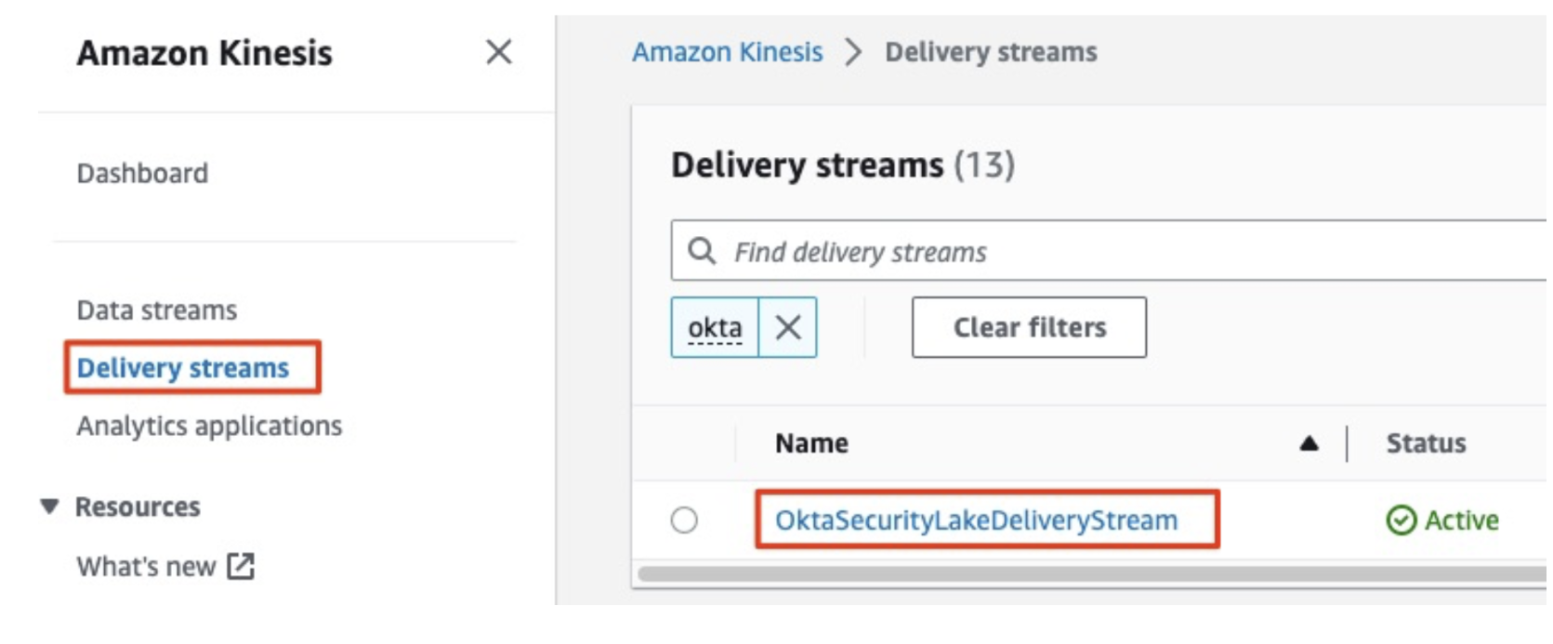
Task: Select Data streams in the sidebar
Action: (x=157, y=310)
